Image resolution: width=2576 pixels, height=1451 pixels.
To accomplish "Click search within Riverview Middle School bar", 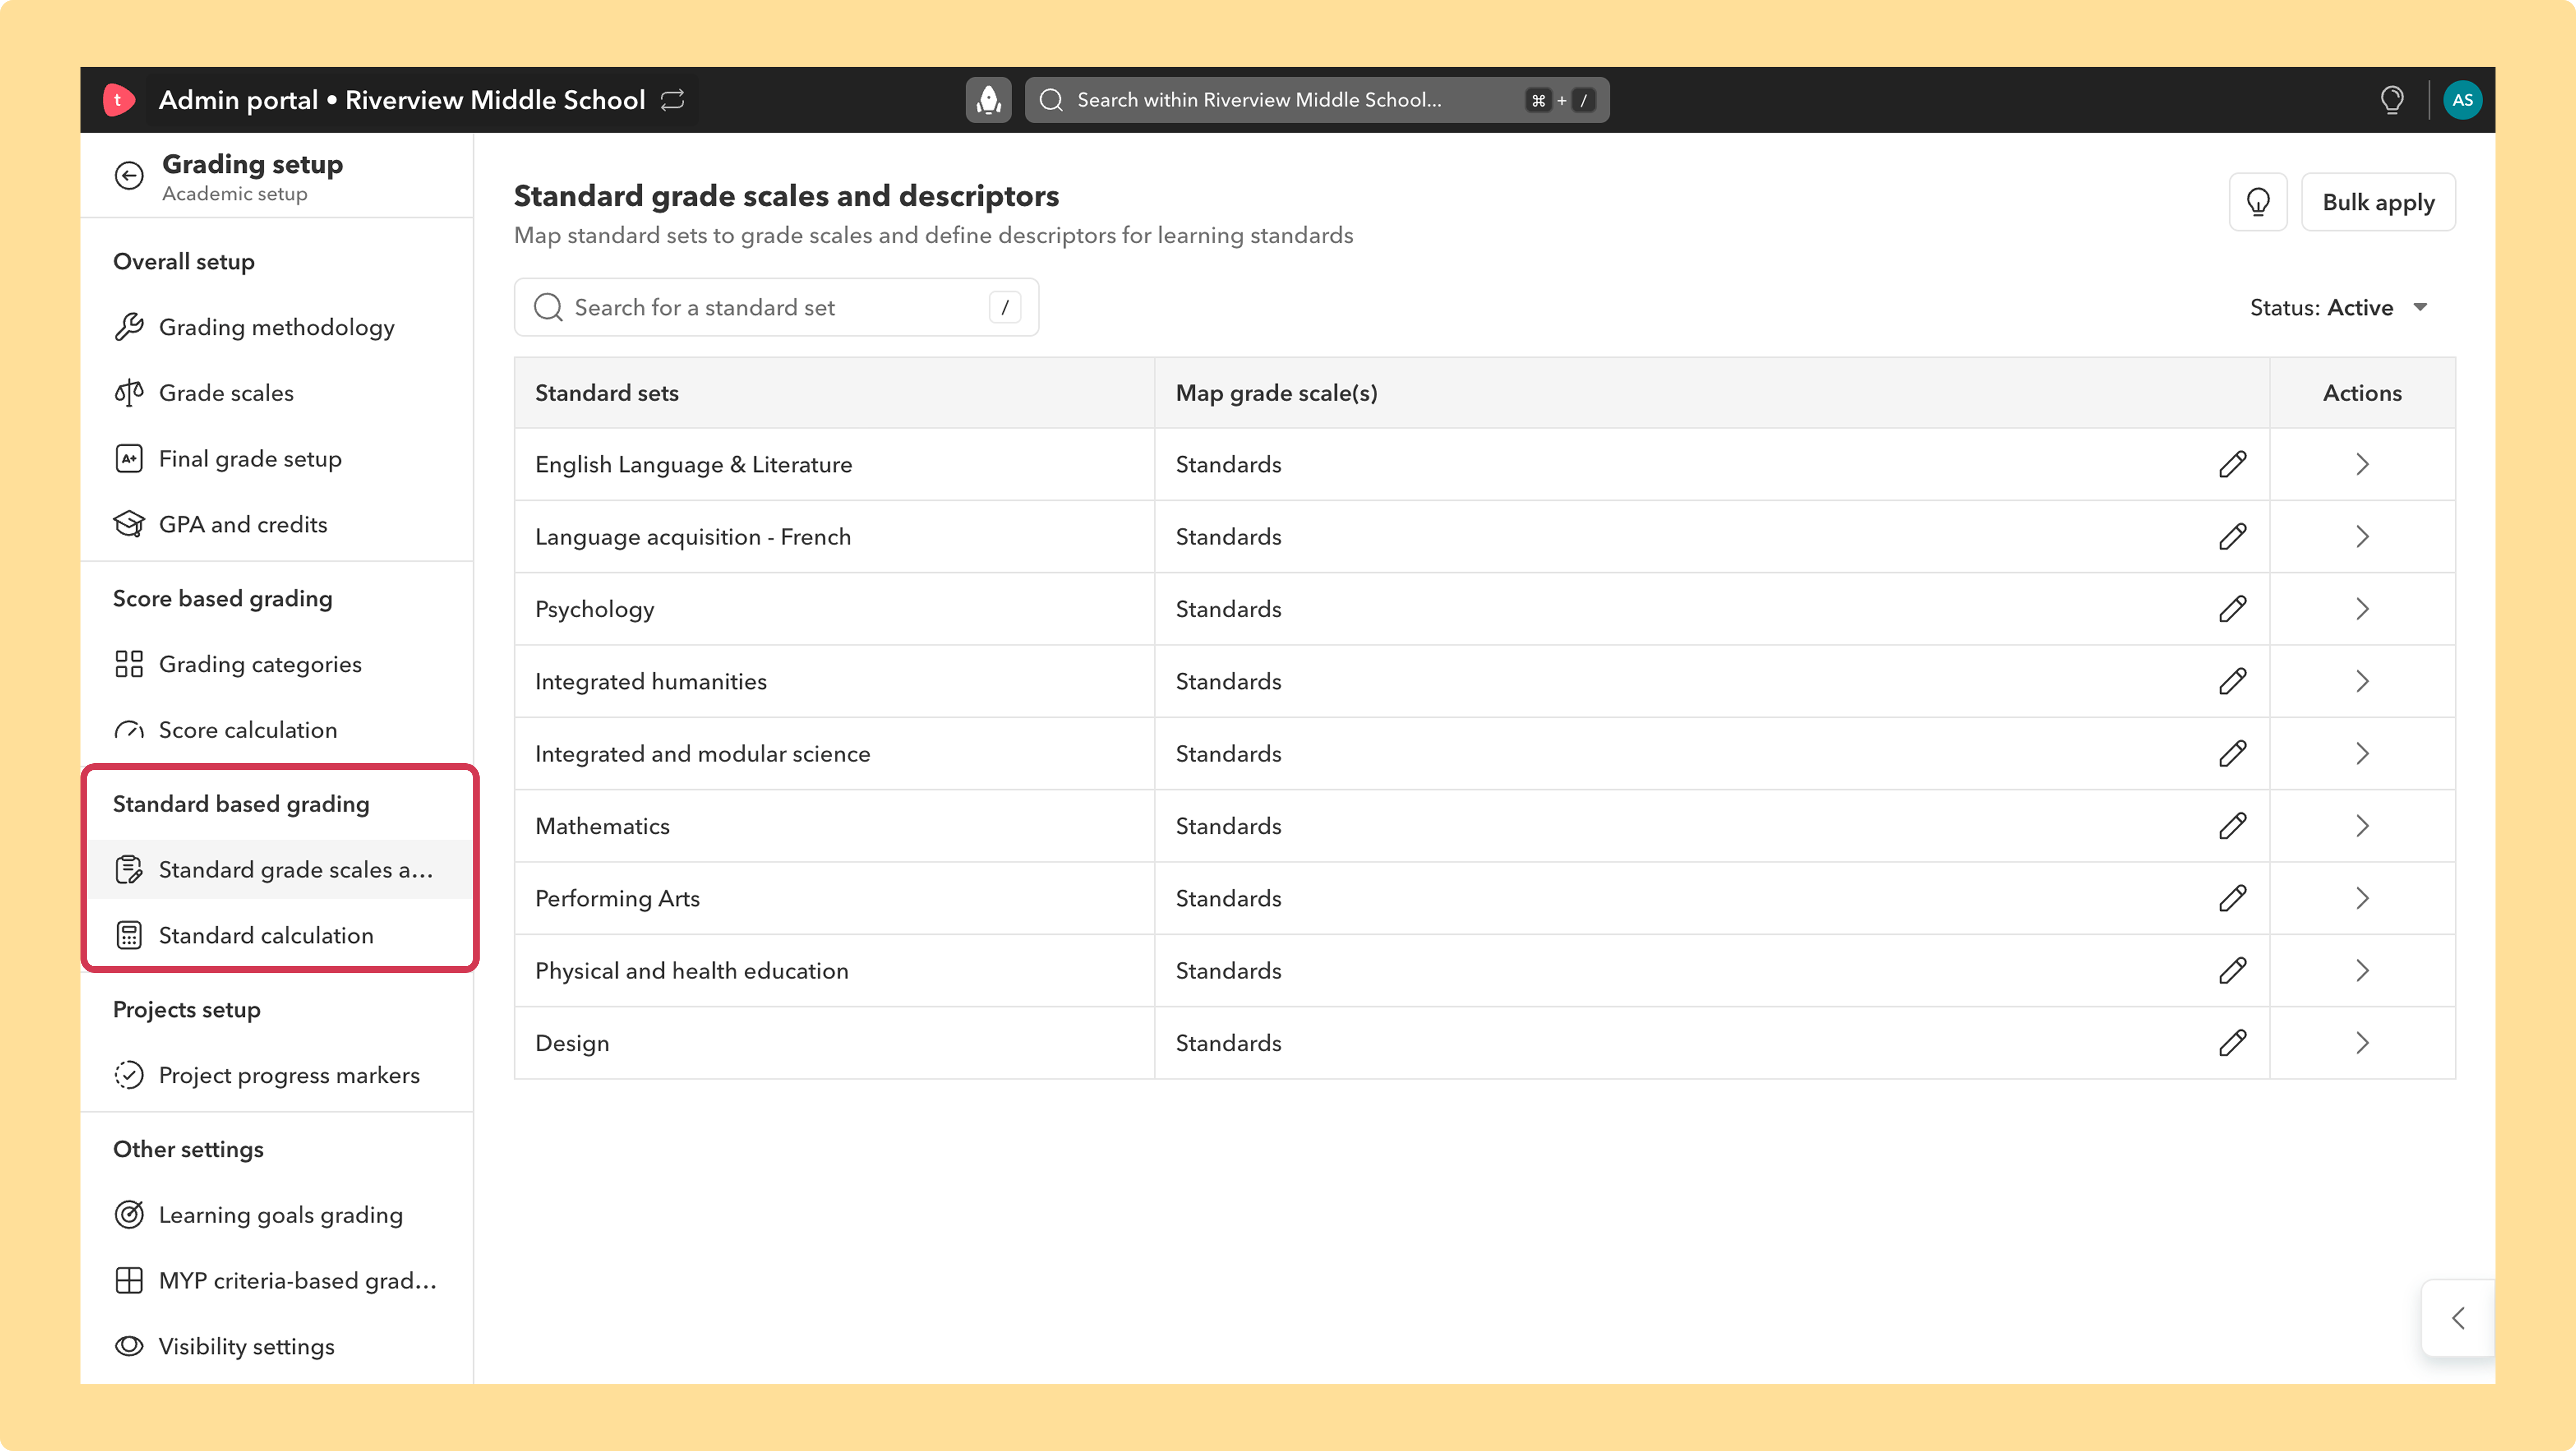I will click(x=1317, y=100).
